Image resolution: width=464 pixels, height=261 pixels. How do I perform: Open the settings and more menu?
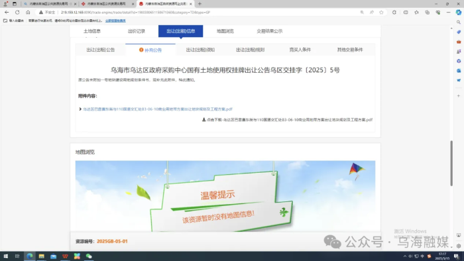[448, 13]
